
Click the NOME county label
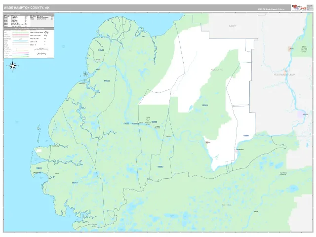coord(233,26)
